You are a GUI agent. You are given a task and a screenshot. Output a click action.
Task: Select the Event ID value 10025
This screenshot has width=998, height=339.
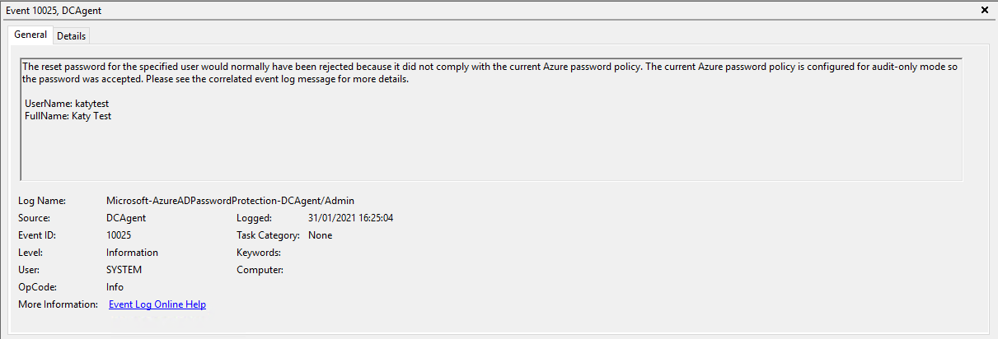pyautogui.click(x=119, y=235)
